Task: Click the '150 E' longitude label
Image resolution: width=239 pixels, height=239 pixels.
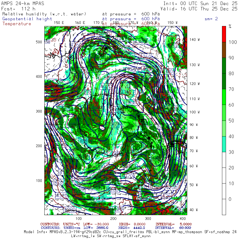Action: (59, 23)
